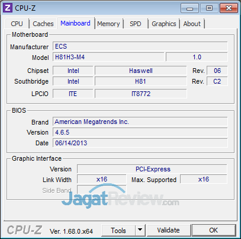Switch to the Graphics tab
The image size is (241, 239).
[x=164, y=24]
